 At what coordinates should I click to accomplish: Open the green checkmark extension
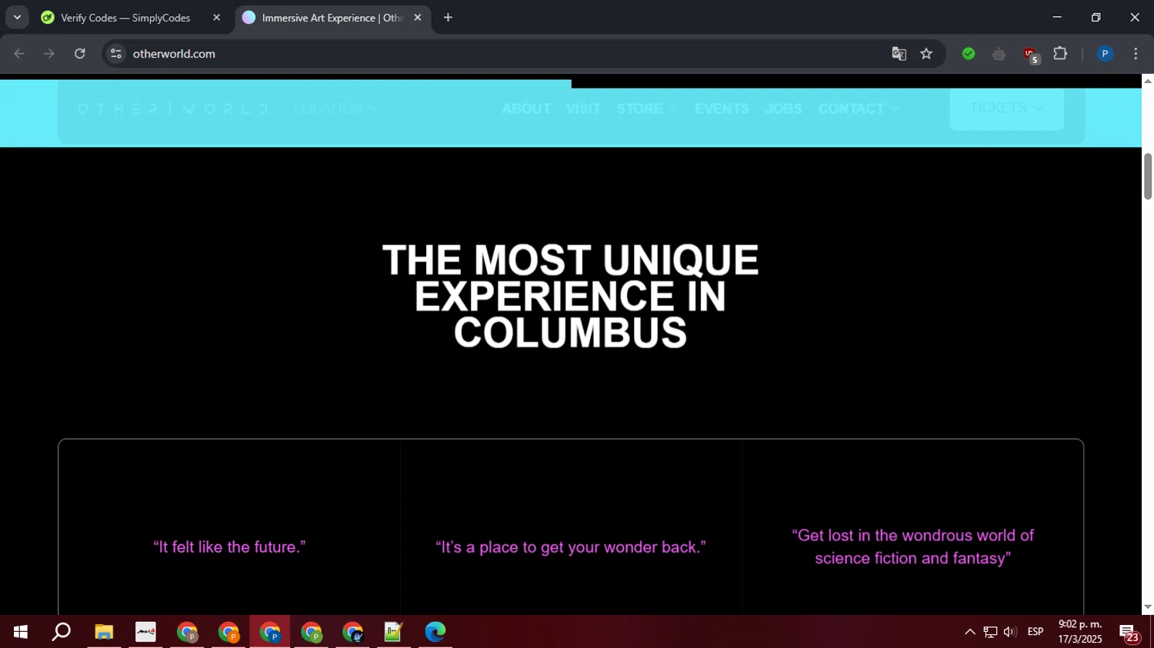[x=969, y=54]
